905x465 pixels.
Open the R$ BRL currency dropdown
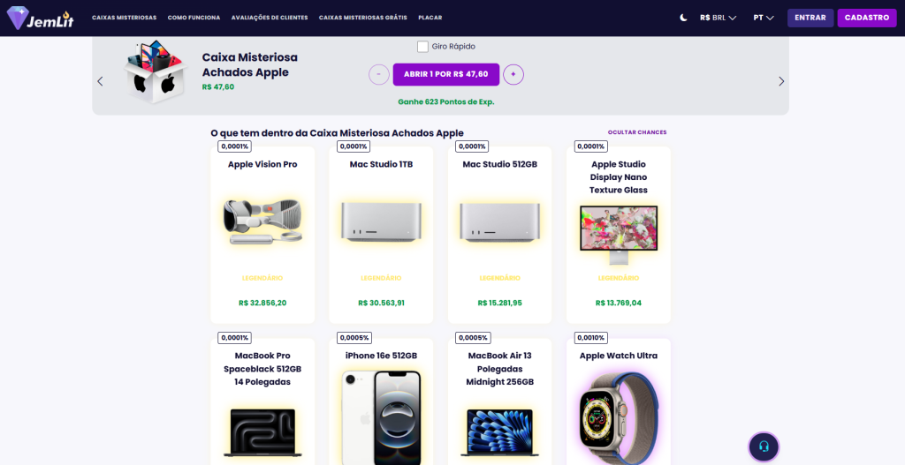coord(718,18)
